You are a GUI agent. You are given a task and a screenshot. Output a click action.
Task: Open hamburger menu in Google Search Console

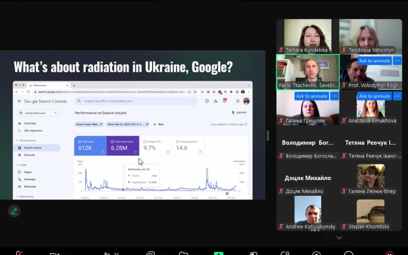point(19,101)
